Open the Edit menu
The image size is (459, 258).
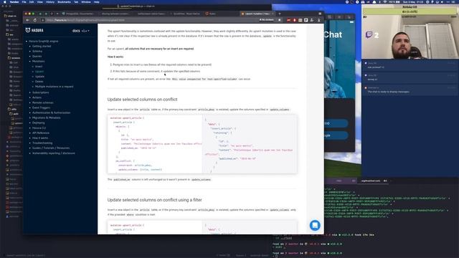tap(32, 1)
